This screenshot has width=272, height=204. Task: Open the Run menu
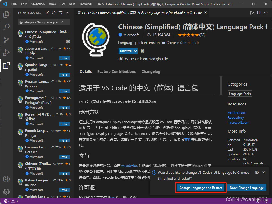click(x=72, y=4)
